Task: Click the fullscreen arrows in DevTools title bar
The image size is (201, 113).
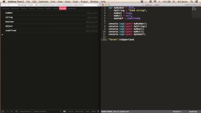Action: pyautogui.click(x=99, y=5)
